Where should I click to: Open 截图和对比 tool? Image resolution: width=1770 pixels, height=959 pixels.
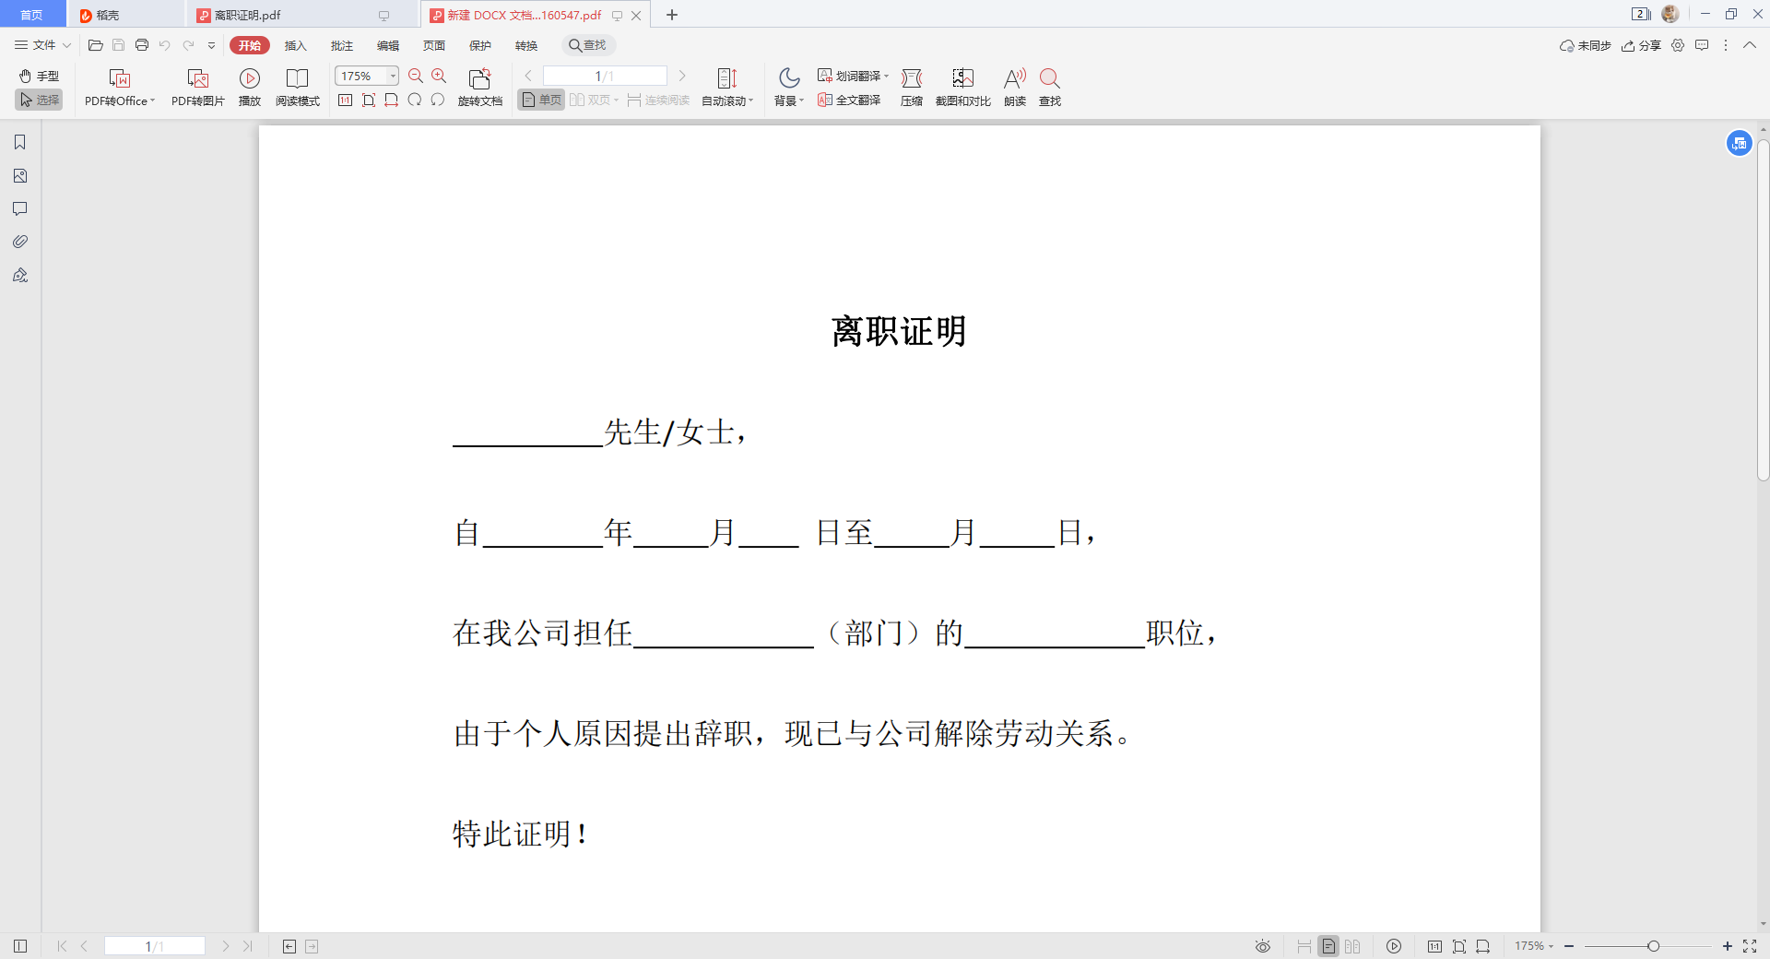[962, 78]
